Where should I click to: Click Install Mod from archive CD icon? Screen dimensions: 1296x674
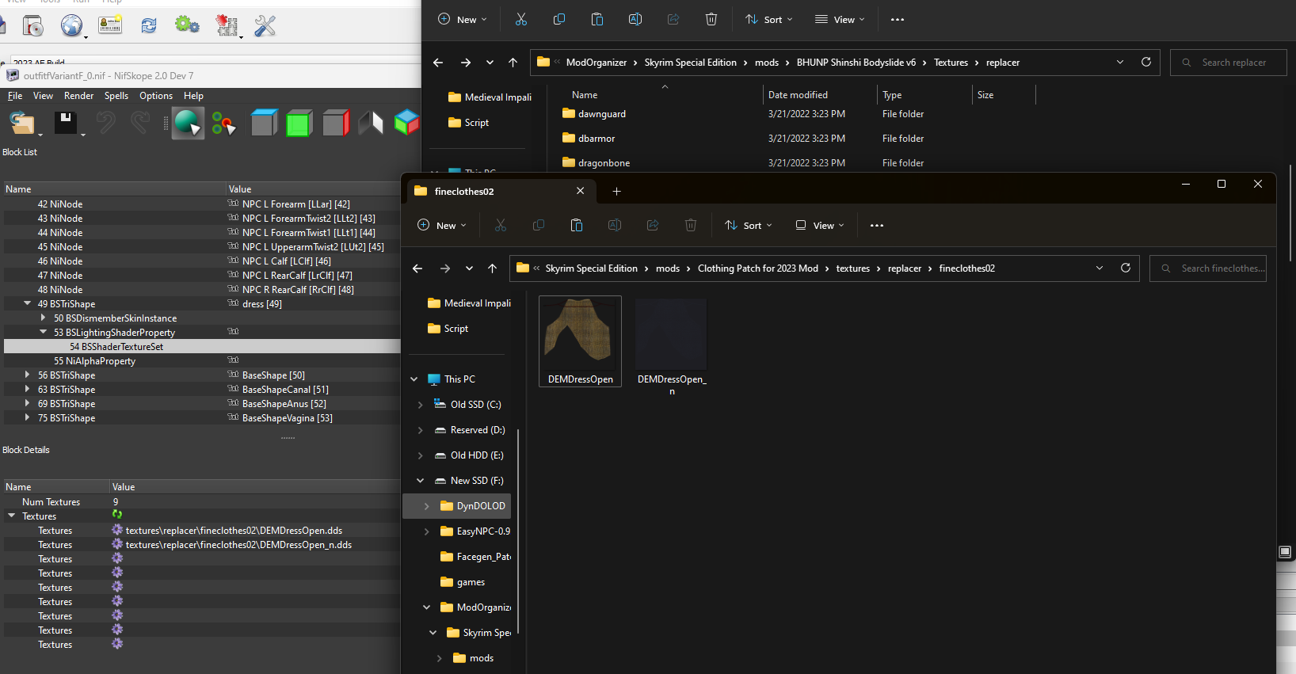click(32, 26)
